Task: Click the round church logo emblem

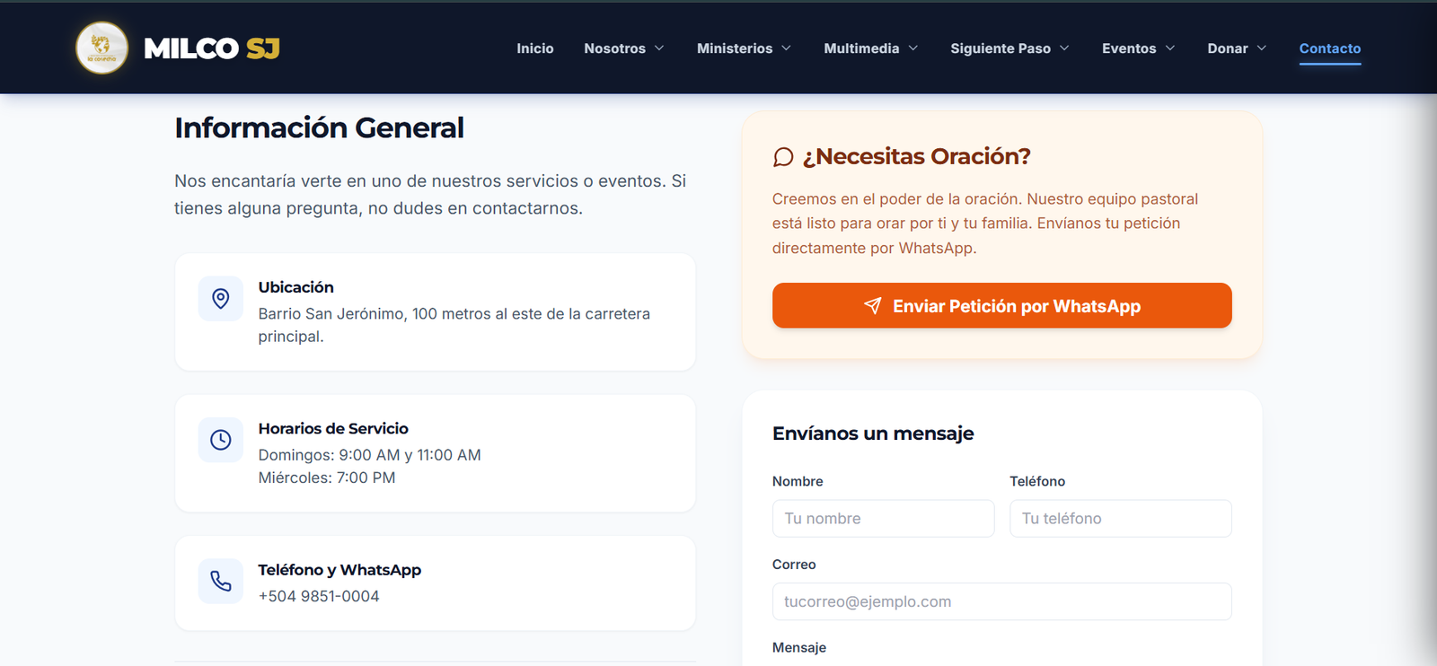Action: 101,48
